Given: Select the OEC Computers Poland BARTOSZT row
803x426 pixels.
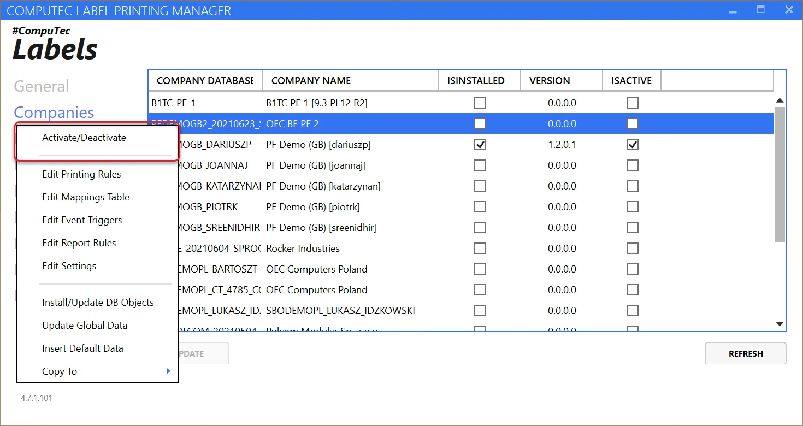Looking at the screenshot, I should coord(316,269).
